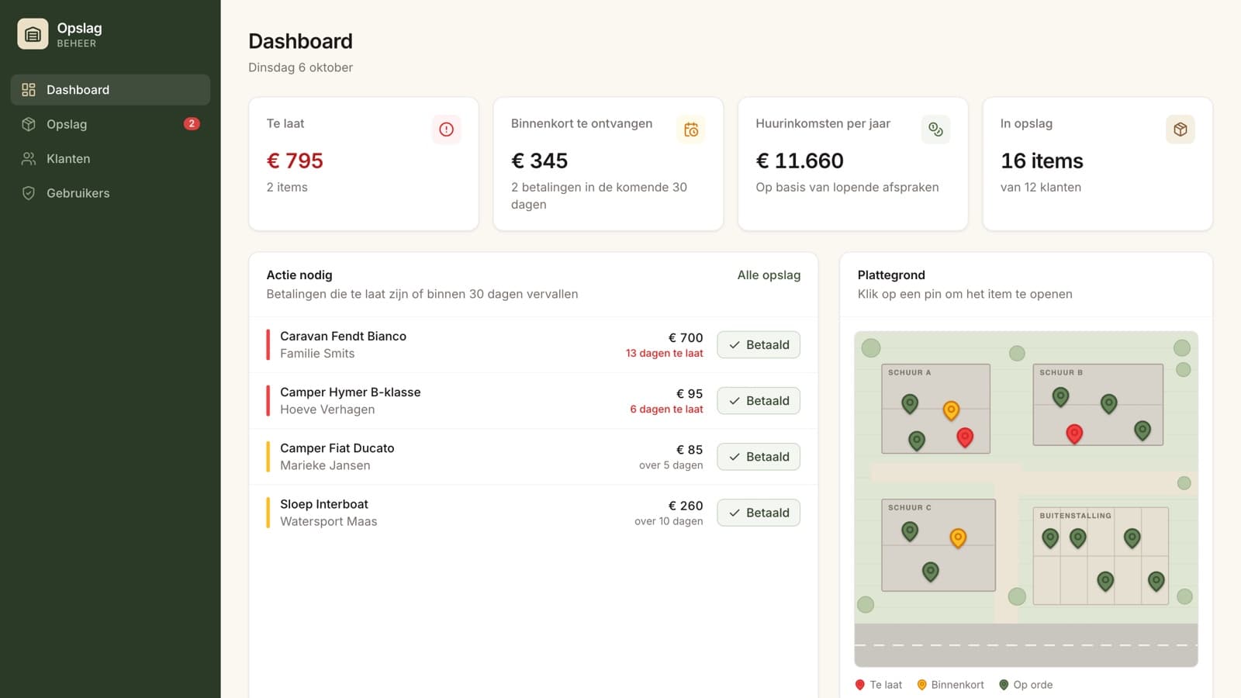
Task: Click the orange pin in Schuur A
Action: (951, 409)
